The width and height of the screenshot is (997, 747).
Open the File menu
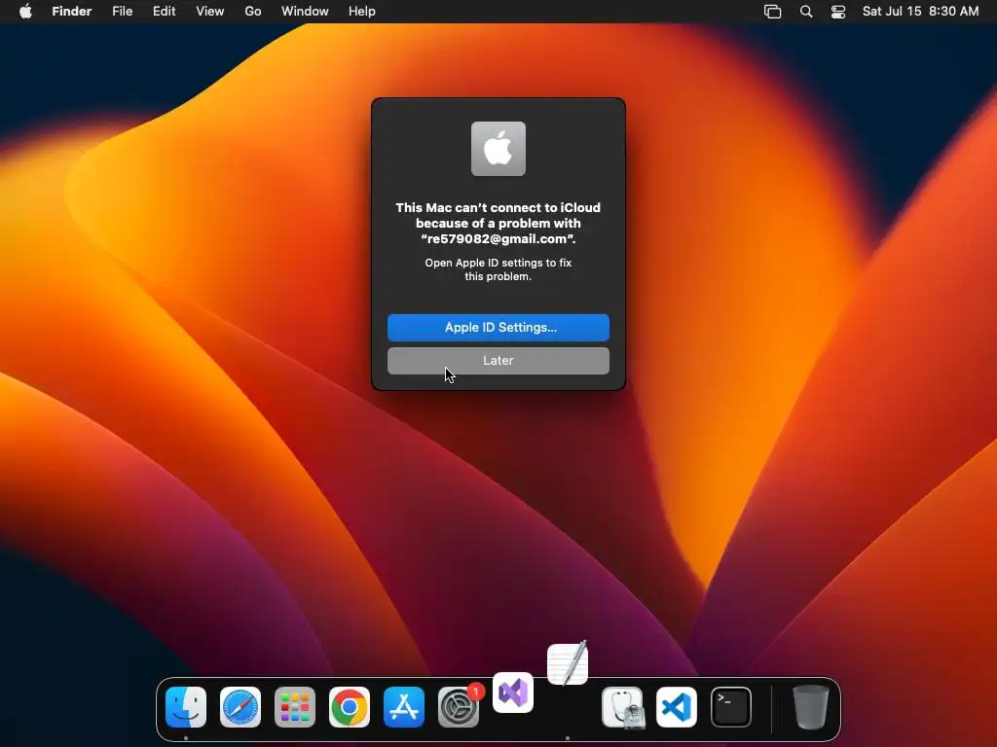point(122,11)
